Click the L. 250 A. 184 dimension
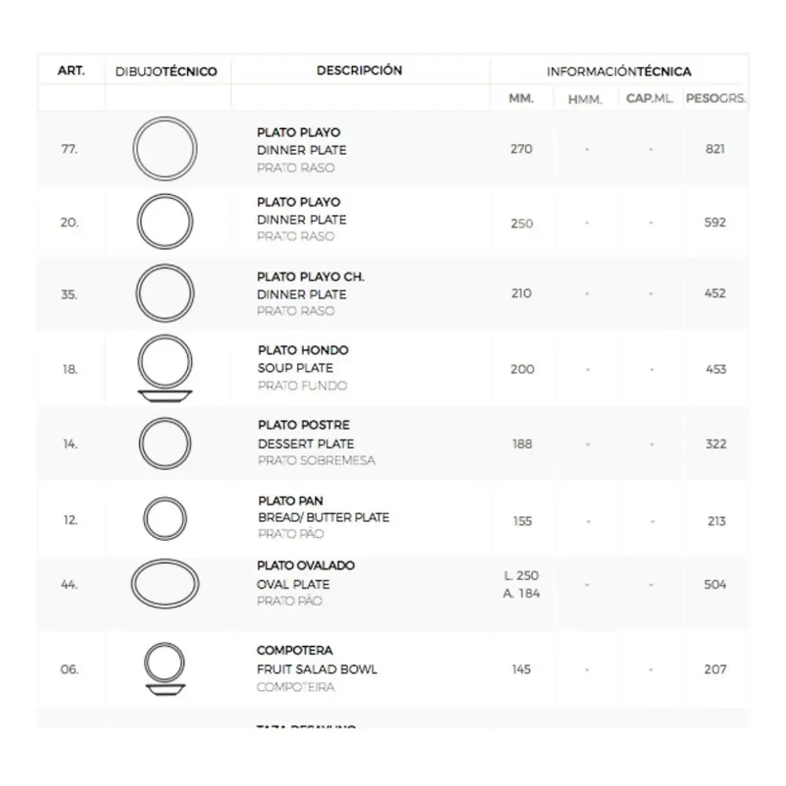Screen dimensions: 786x786 coord(522,585)
